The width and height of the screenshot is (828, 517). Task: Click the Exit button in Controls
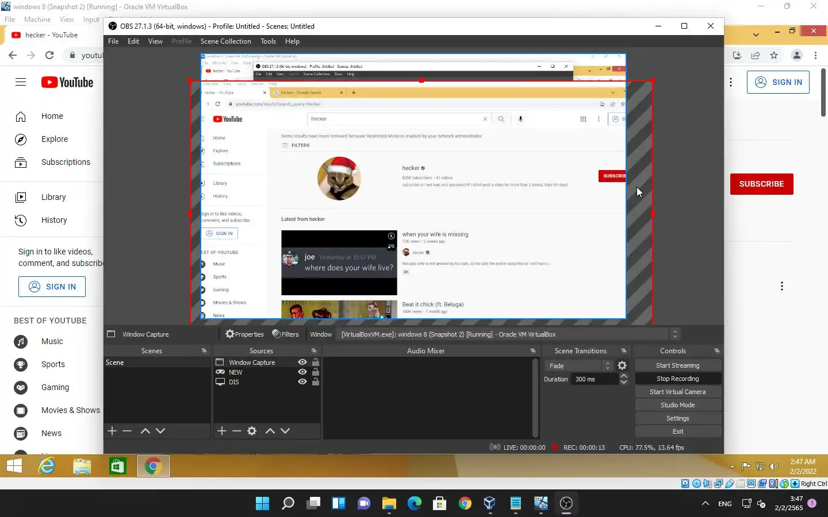[678, 431]
